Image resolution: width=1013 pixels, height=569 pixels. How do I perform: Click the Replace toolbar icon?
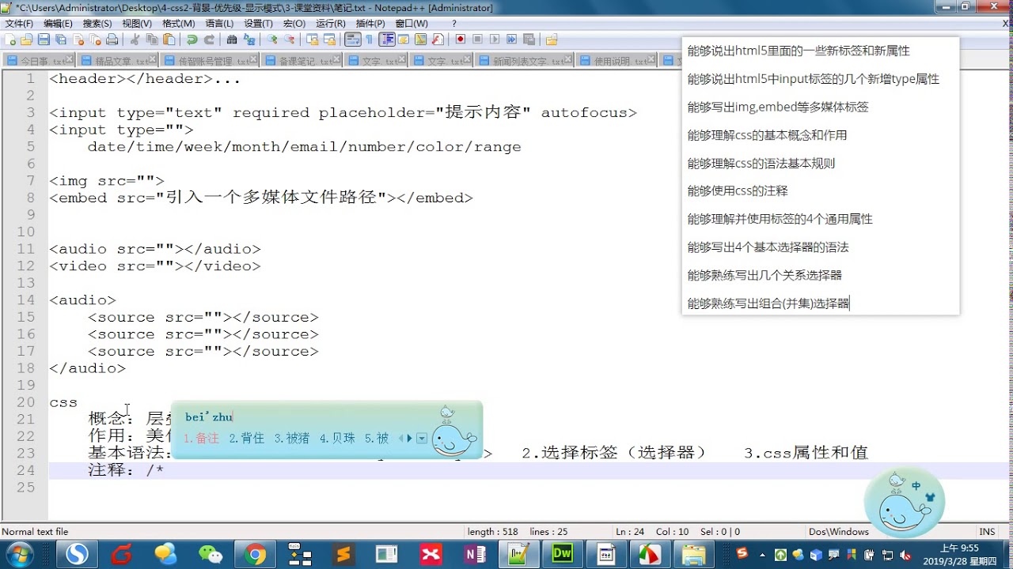click(x=249, y=40)
